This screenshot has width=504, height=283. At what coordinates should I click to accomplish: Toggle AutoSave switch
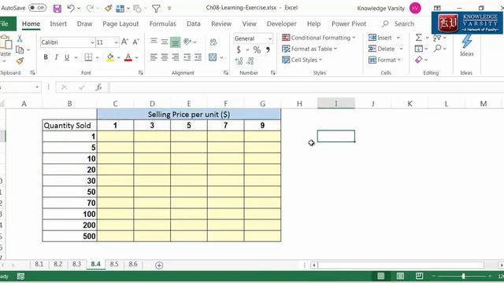(38, 8)
